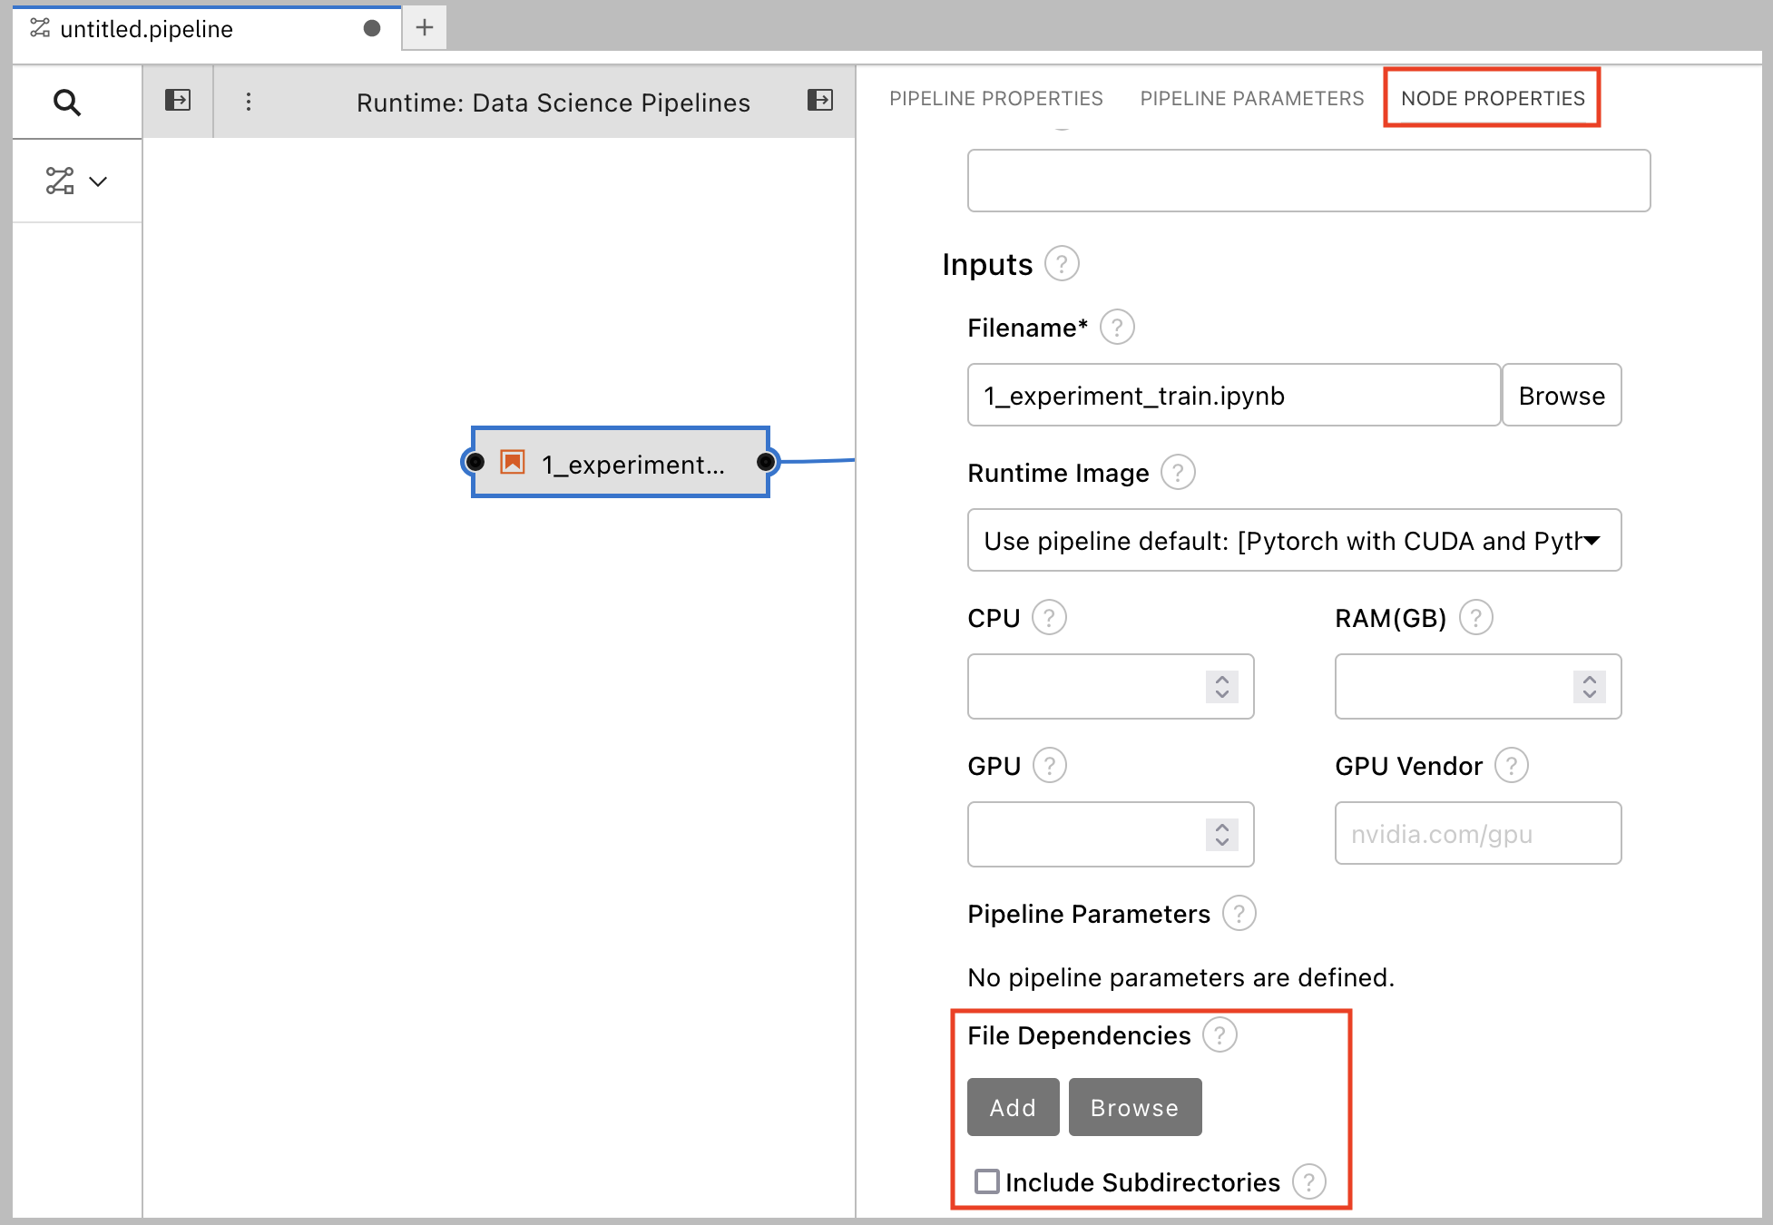This screenshot has width=1773, height=1225.
Task: Browse for file dependencies
Action: coord(1134,1107)
